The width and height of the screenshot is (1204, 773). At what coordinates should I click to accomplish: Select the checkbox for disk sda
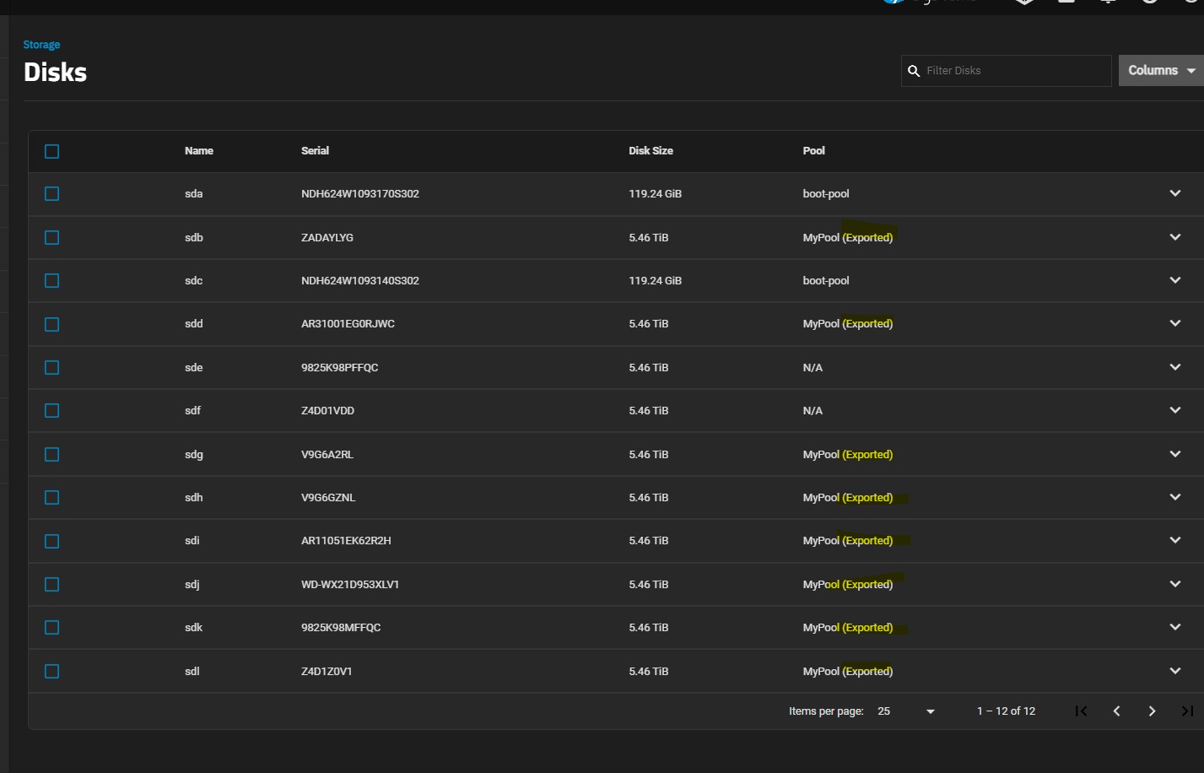tap(52, 194)
